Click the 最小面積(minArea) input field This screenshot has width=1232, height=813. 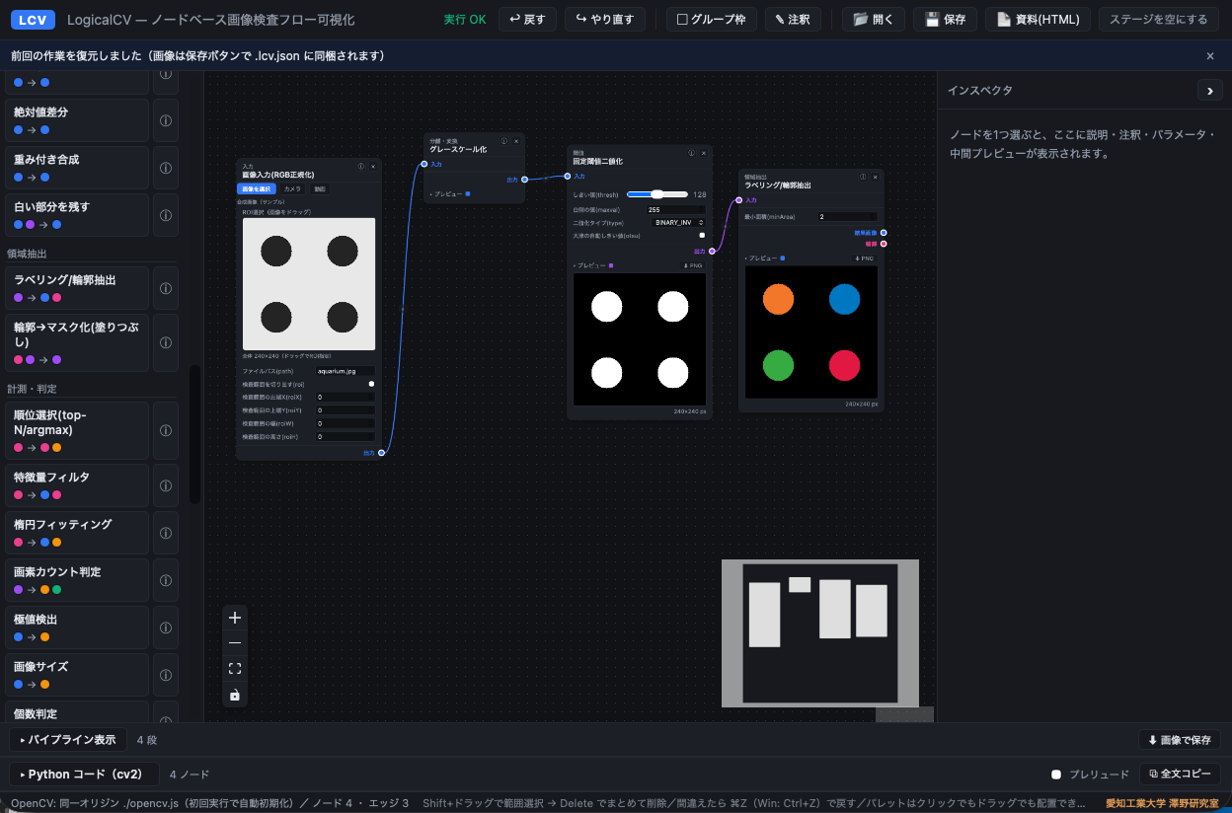pos(847,216)
